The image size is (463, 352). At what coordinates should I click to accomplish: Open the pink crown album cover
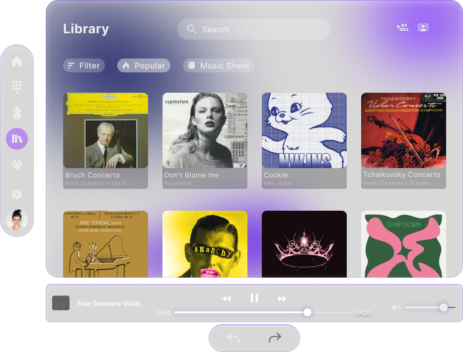[x=304, y=244]
